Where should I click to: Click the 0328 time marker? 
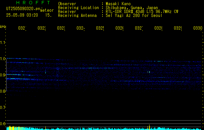158,28
